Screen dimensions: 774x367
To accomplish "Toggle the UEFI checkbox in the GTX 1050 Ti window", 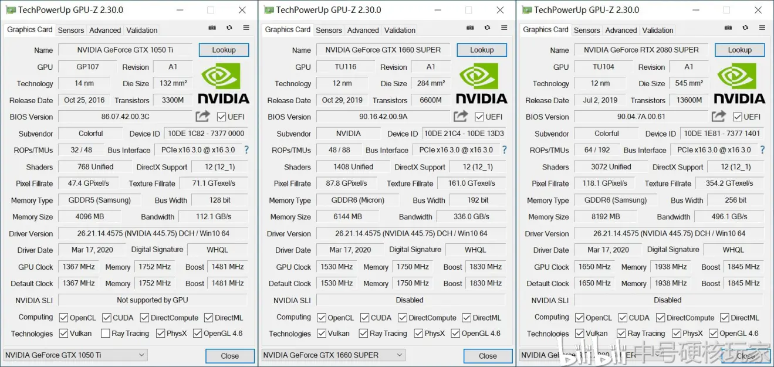I will click(x=221, y=117).
